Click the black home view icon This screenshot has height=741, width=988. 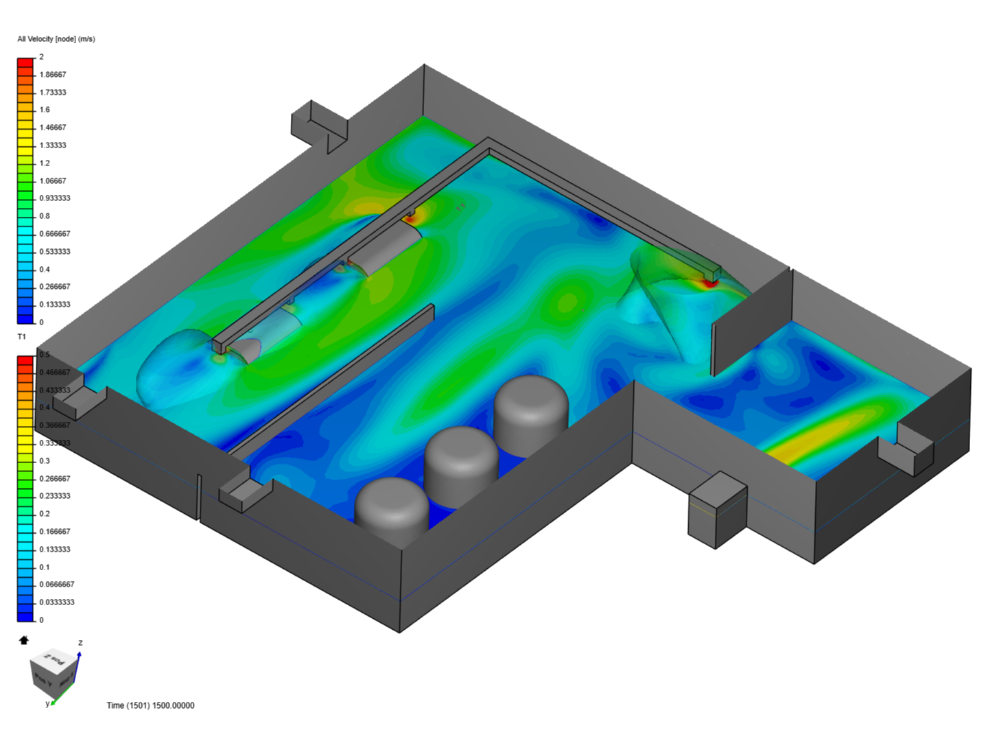coord(24,640)
